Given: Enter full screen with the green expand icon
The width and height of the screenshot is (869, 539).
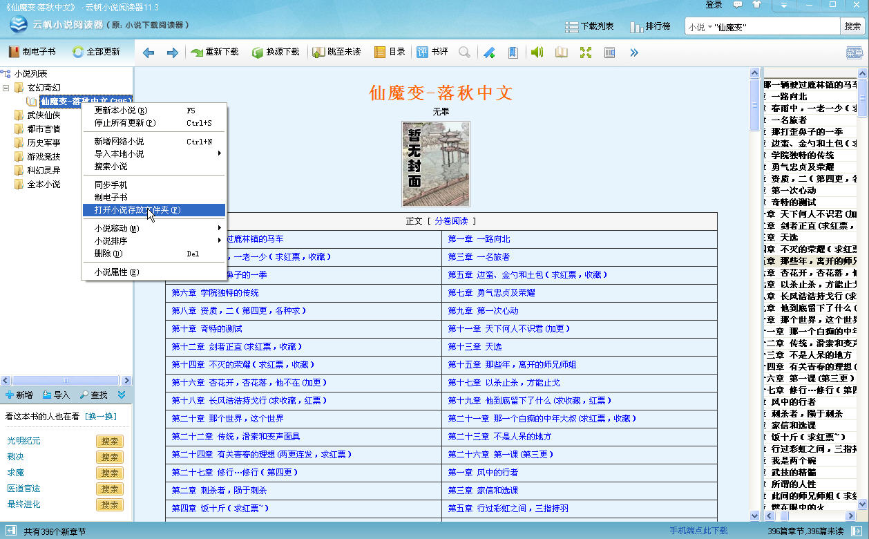Looking at the screenshot, I should point(585,53).
